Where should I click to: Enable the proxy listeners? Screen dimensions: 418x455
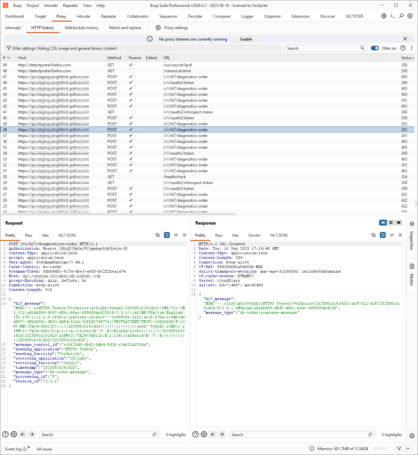[x=246, y=39]
